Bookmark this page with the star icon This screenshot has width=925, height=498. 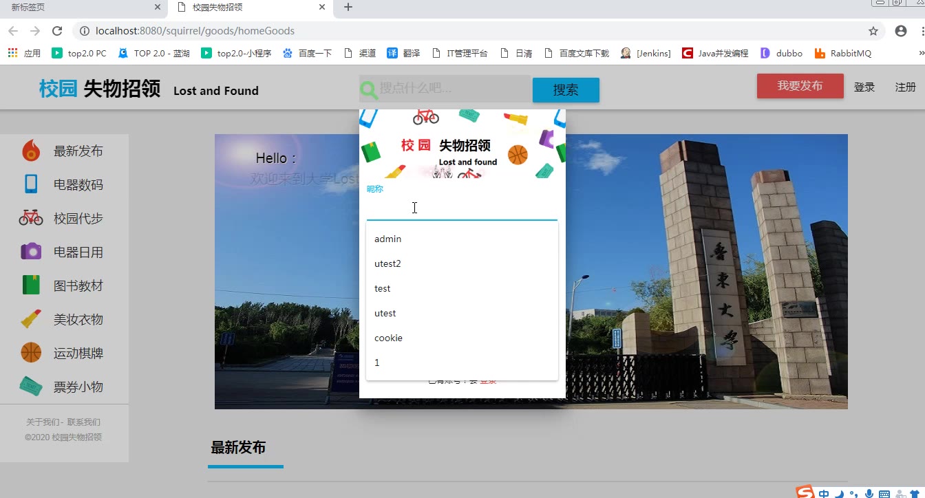point(873,31)
